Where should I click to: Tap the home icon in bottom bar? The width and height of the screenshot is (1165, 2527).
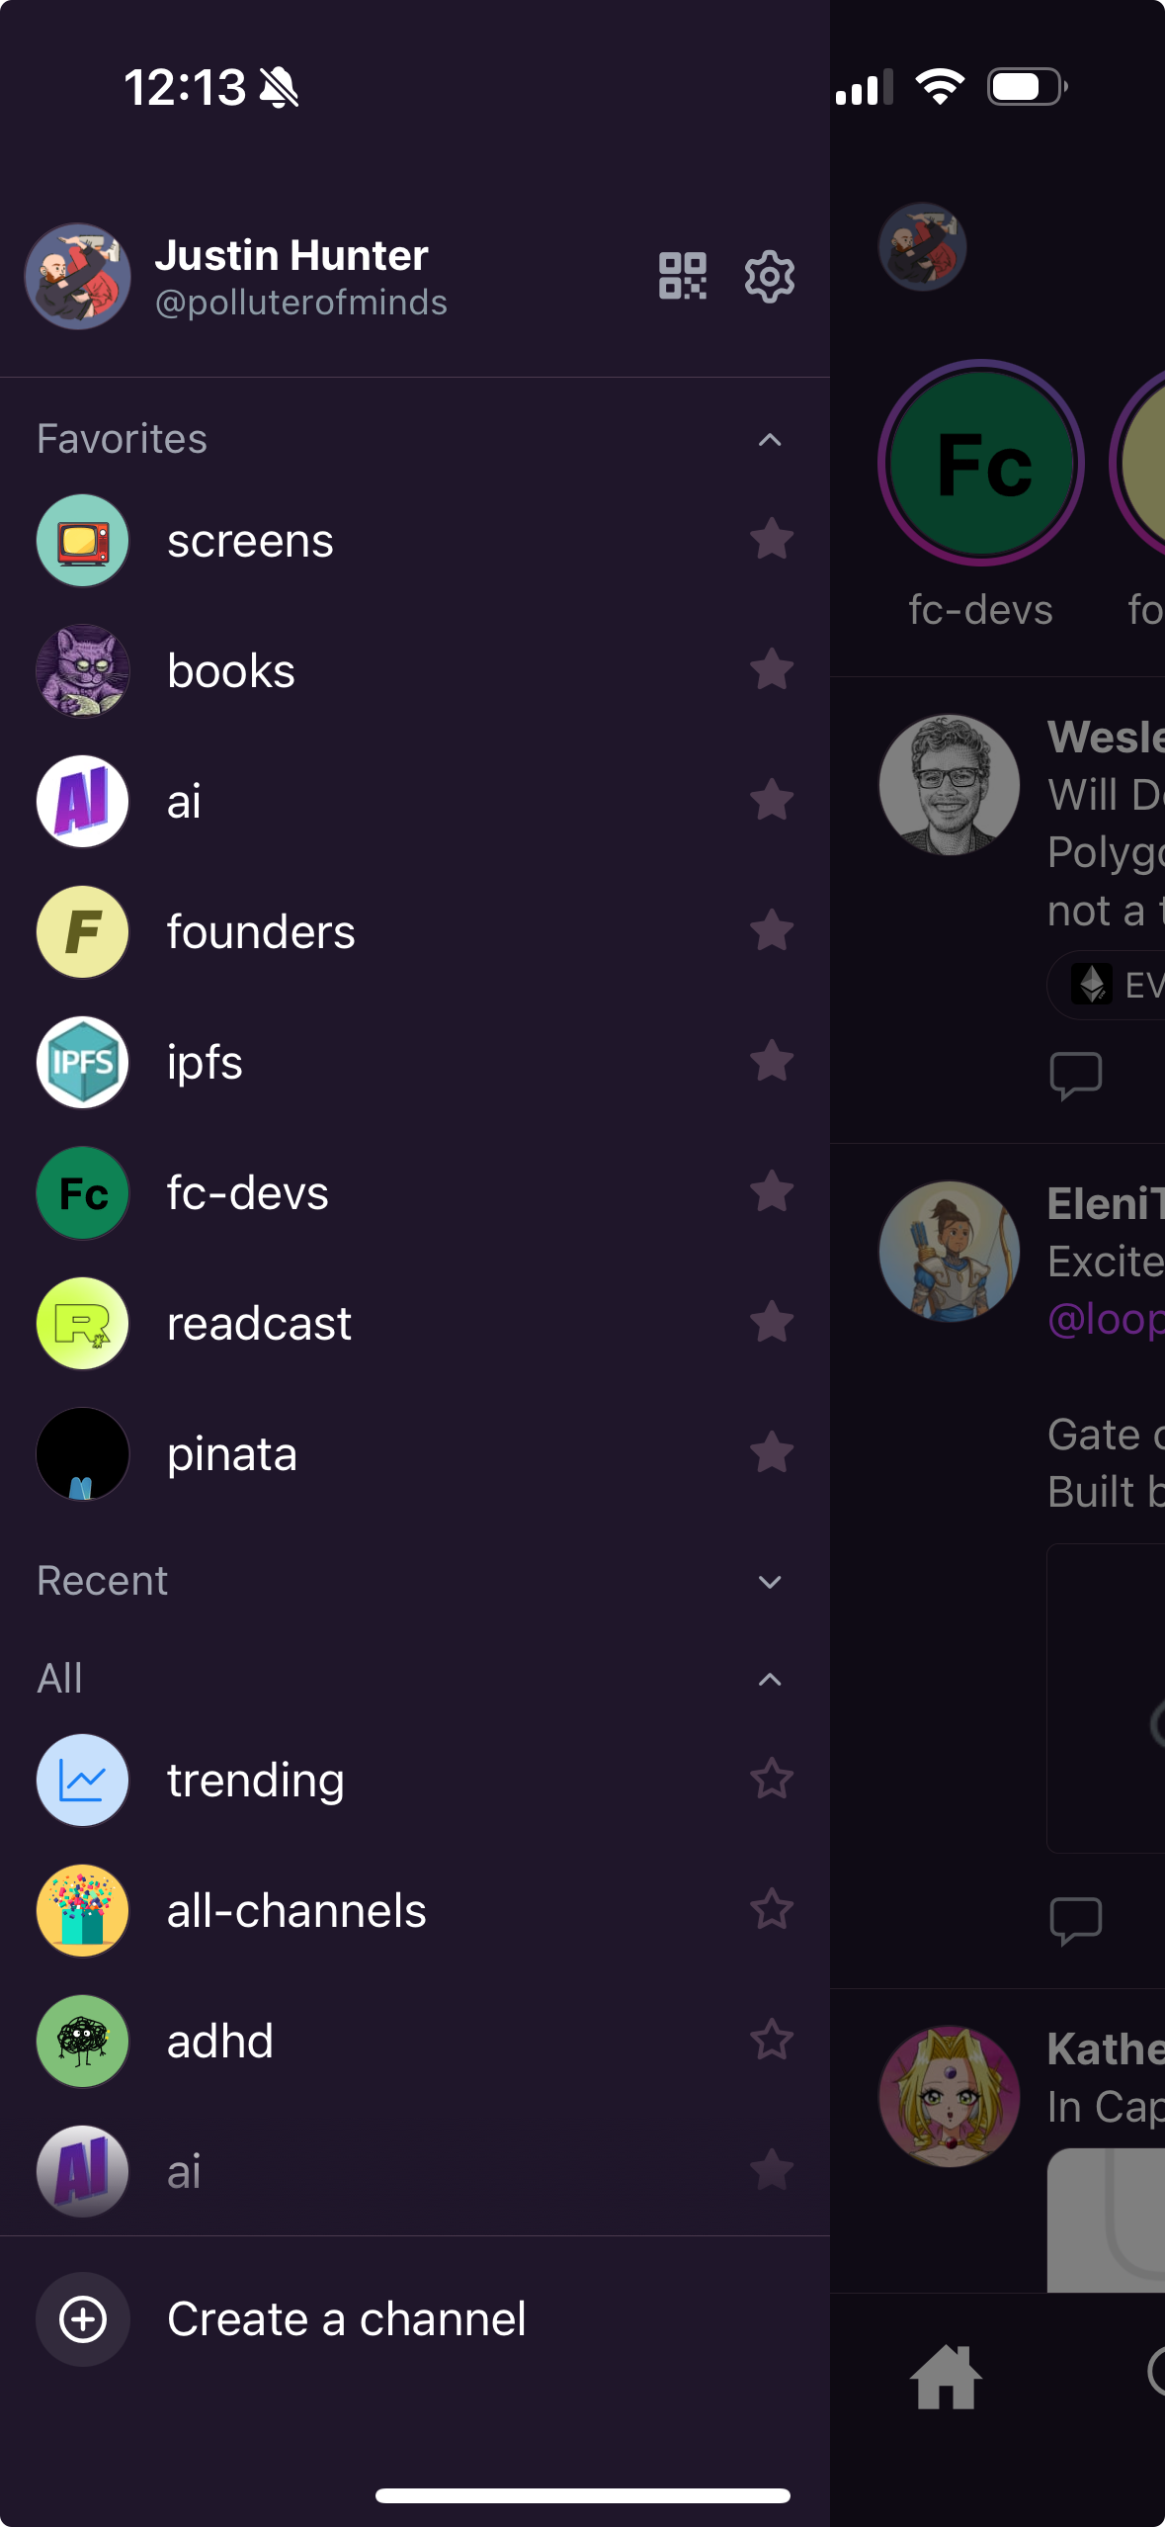point(946,2377)
